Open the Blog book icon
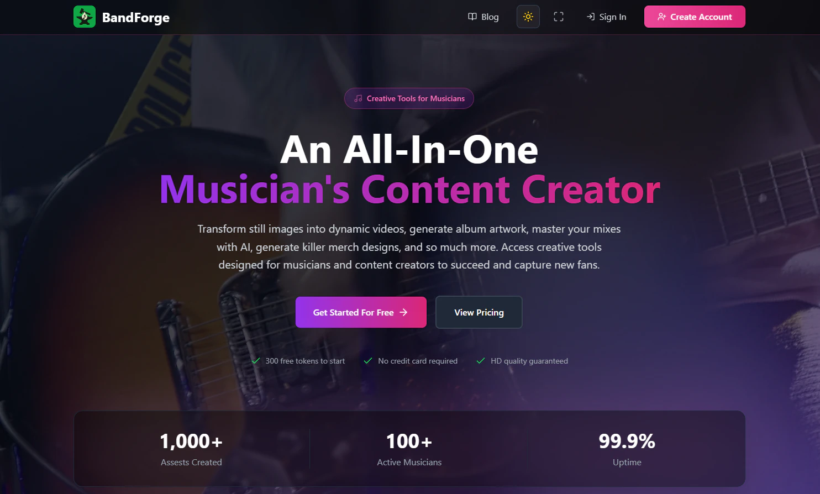This screenshot has width=820, height=494. pos(472,17)
